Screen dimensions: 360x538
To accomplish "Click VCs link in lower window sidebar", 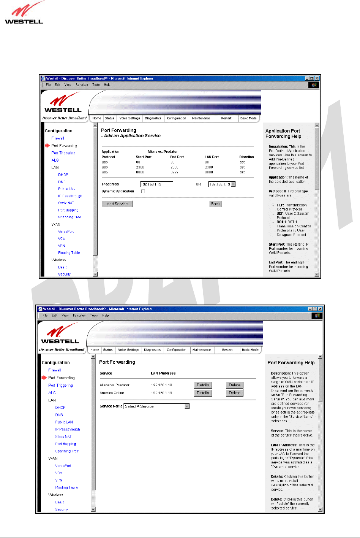I will pyautogui.click(x=58, y=473).
